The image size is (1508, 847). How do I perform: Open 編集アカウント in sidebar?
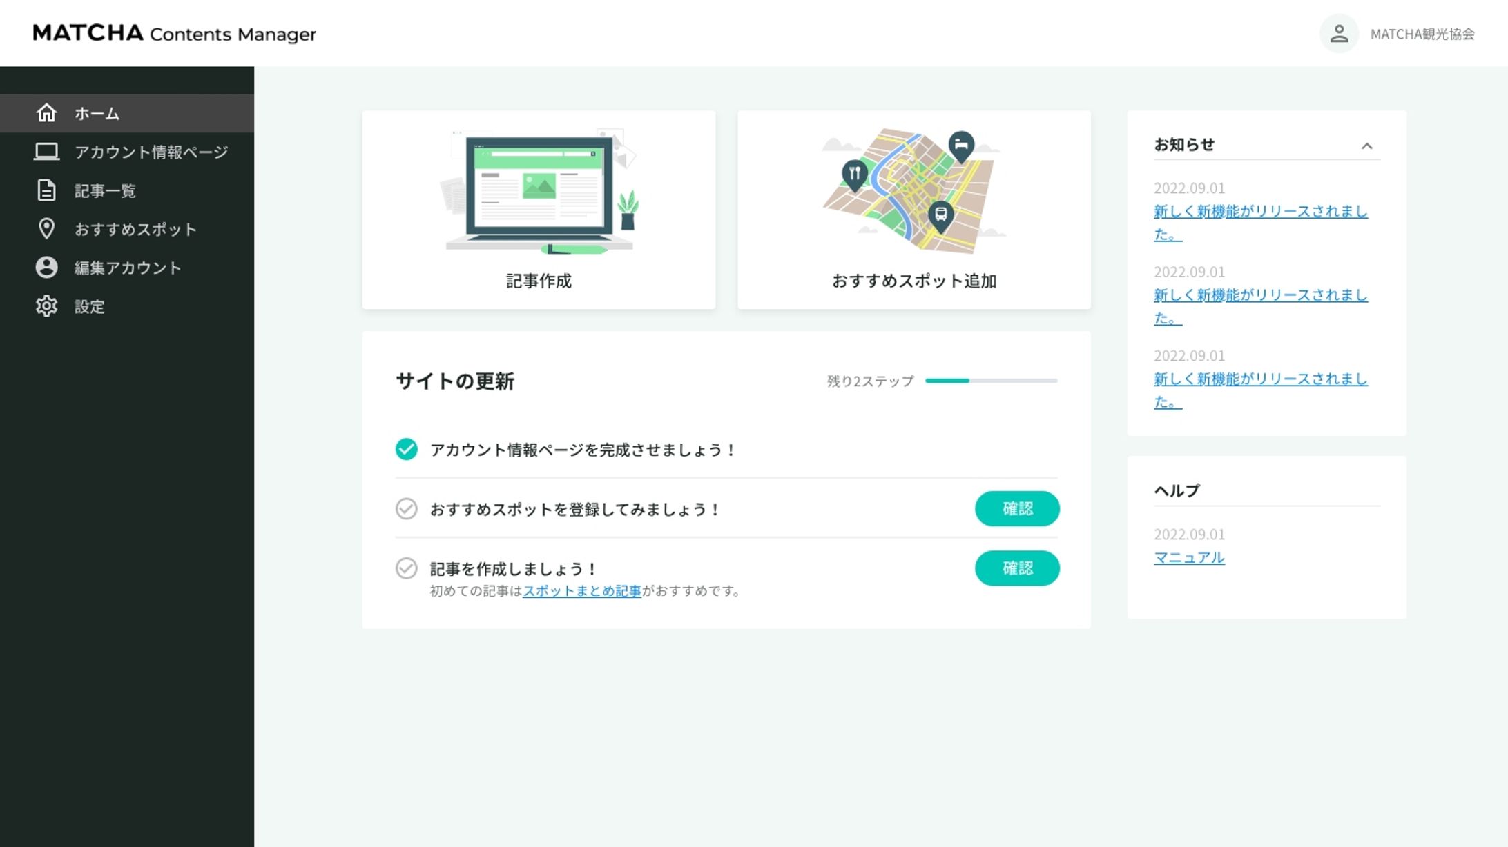(127, 268)
